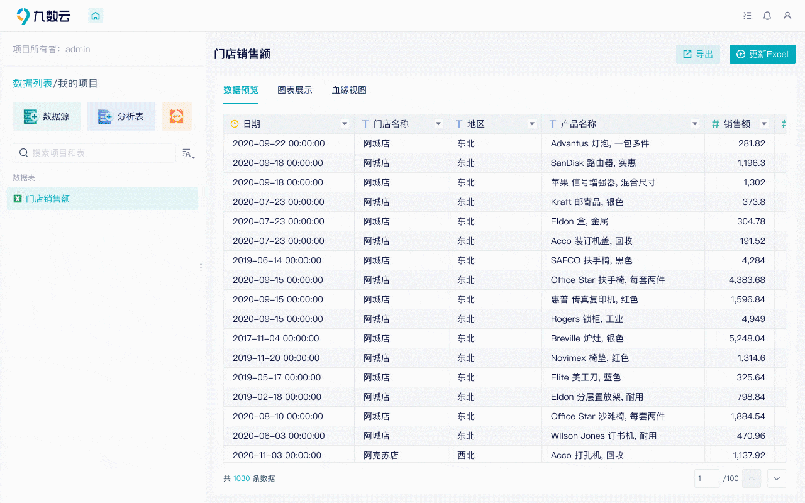Click the 门店销售额 page title
This screenshot has width=805, height=503.
(x=242, y=54)
